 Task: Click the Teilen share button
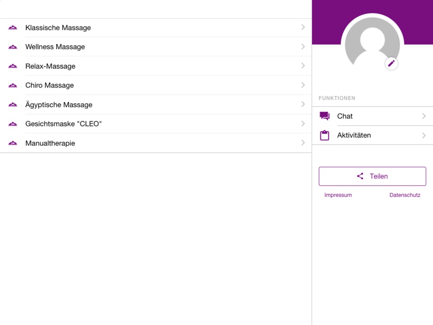pos(372,176)
